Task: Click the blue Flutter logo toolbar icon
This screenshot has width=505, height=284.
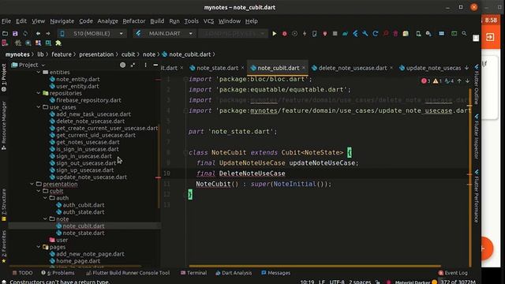Action: pos(355,33)
